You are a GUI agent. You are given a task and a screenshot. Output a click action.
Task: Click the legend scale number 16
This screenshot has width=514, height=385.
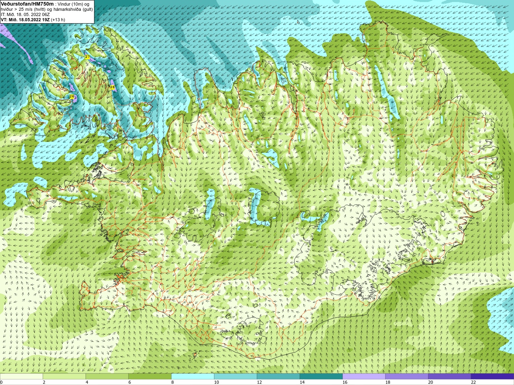click(x=345, y=382)
